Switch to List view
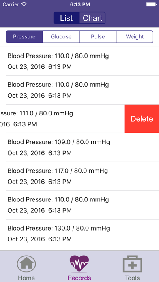This screenshot has height=282, width=159. [x=67, y=18]
